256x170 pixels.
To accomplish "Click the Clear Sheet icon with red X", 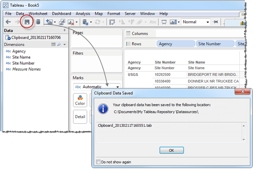I will (x=71, y=22).
